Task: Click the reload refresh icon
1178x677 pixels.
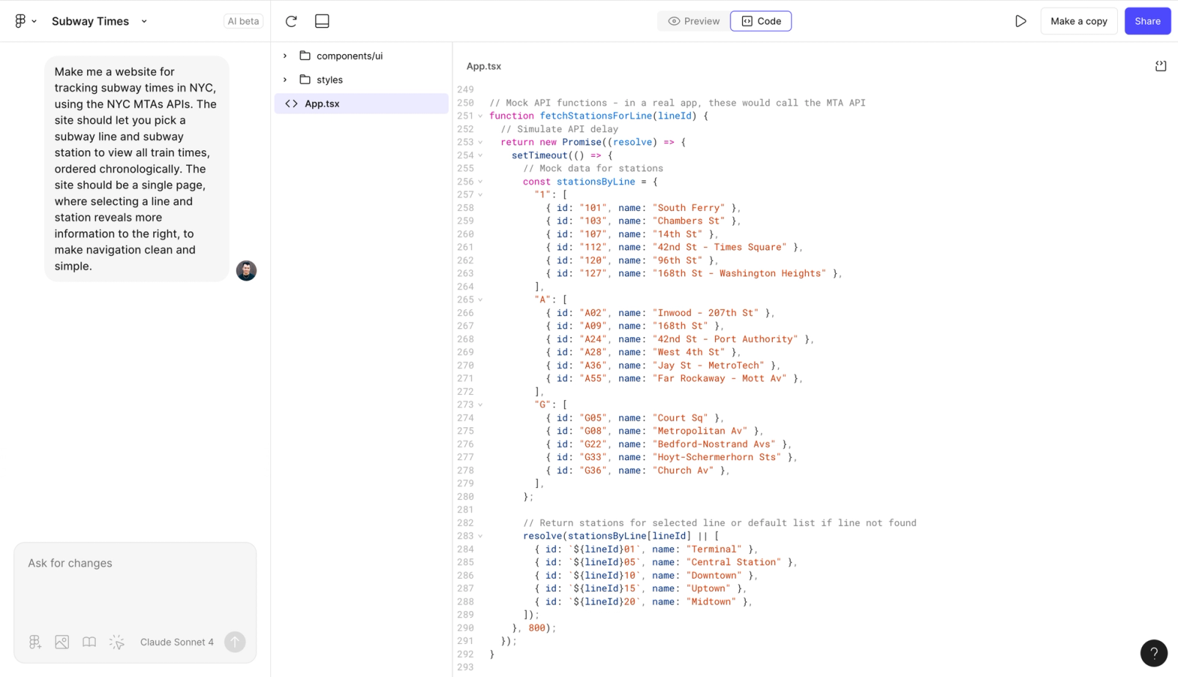Action: pos(291,21)
